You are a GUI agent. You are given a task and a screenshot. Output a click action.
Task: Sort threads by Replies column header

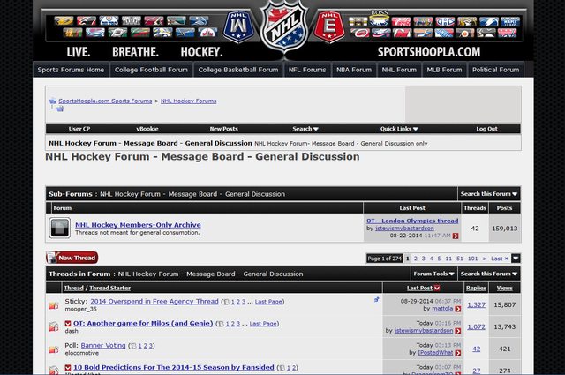476,288
